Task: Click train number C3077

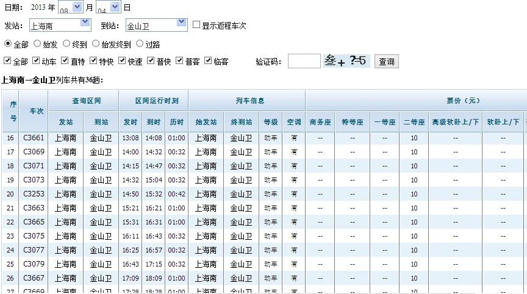Action: click(x=34, y=250)
